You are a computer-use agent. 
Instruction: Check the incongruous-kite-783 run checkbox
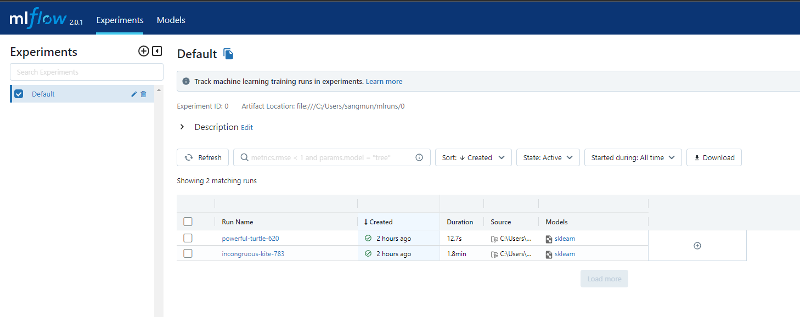(x=188, y=253)
